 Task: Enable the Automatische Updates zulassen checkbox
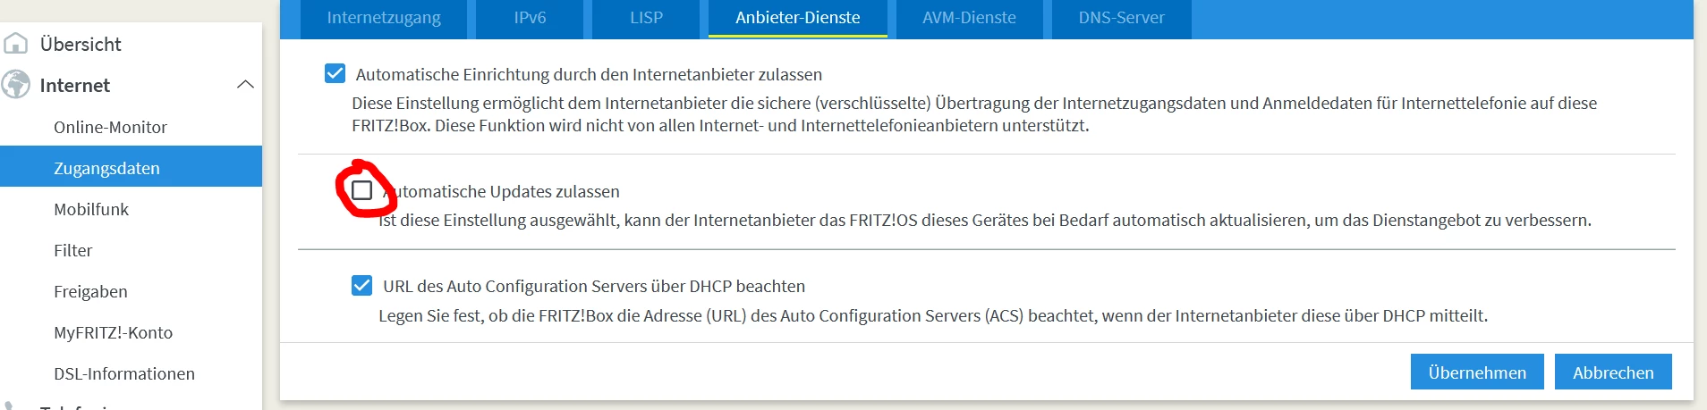click(362, 190)
